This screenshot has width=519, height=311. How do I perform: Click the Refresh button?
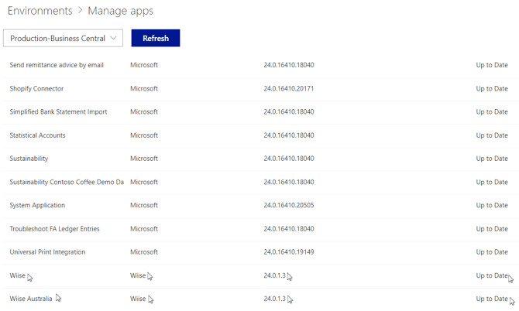155,38
